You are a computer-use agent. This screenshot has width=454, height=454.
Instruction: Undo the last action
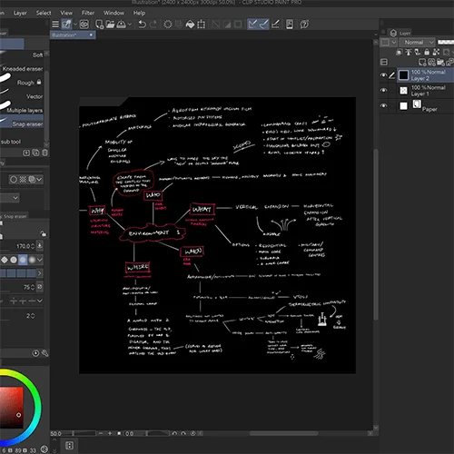click(x=142, y=25)
